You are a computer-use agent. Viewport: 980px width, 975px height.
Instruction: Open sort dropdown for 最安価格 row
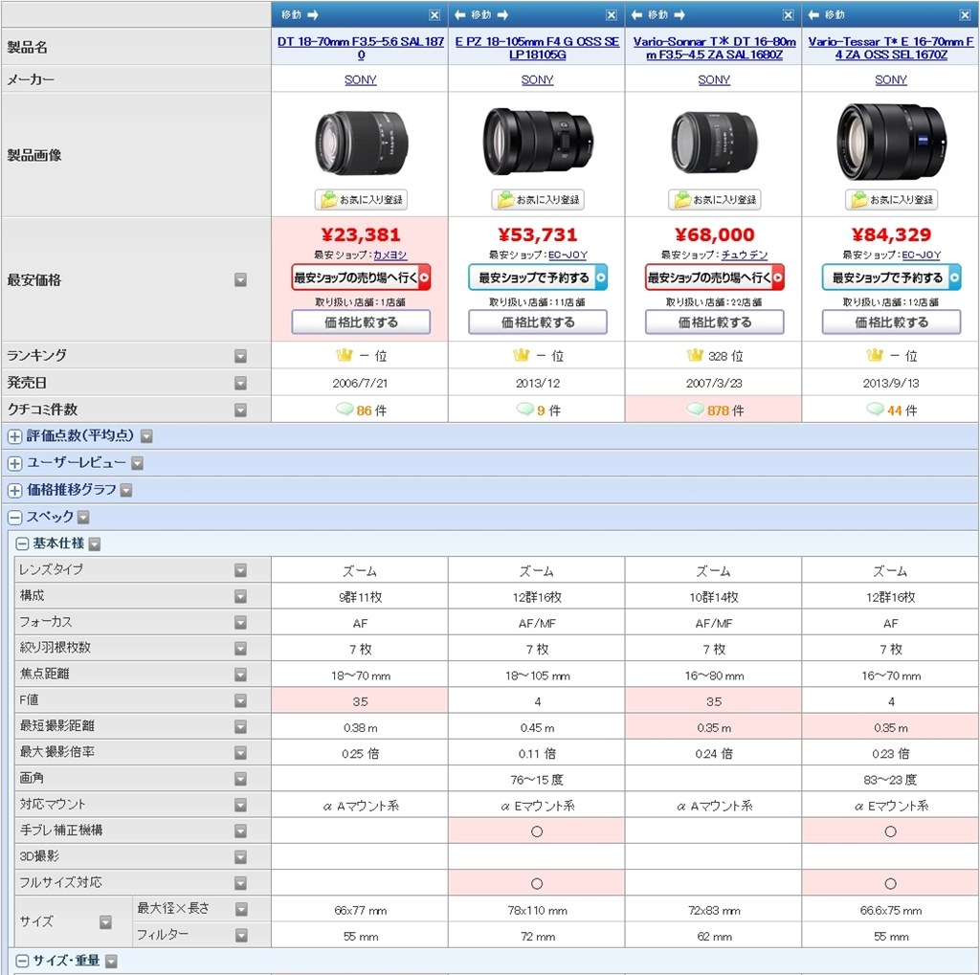tap(240, 280)
